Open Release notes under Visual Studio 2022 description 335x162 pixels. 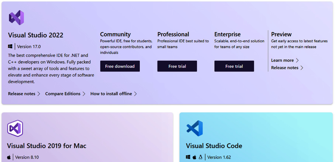pyautogui.click(x=21, y=94)
